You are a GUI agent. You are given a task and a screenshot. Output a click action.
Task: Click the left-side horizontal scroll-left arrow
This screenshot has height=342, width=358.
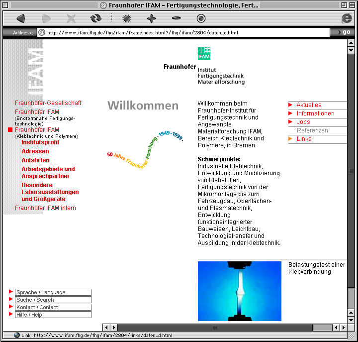point(106,328)
